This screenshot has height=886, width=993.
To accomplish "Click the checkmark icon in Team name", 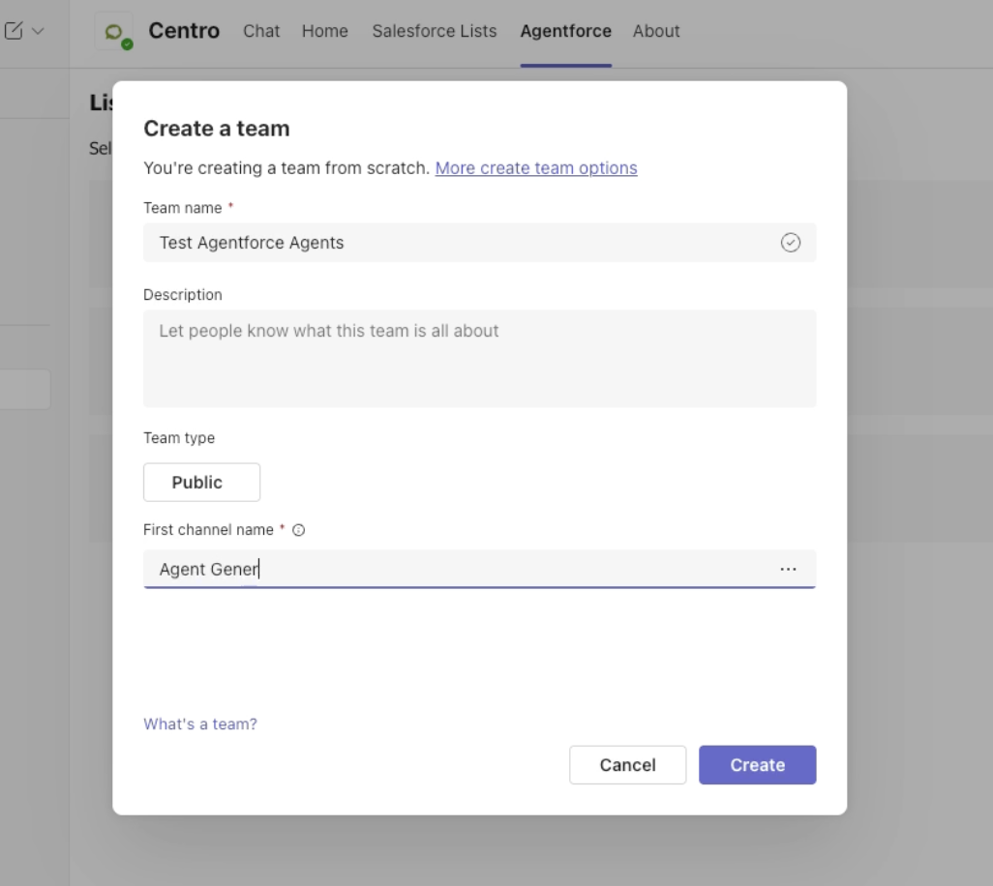I will 791,243.
